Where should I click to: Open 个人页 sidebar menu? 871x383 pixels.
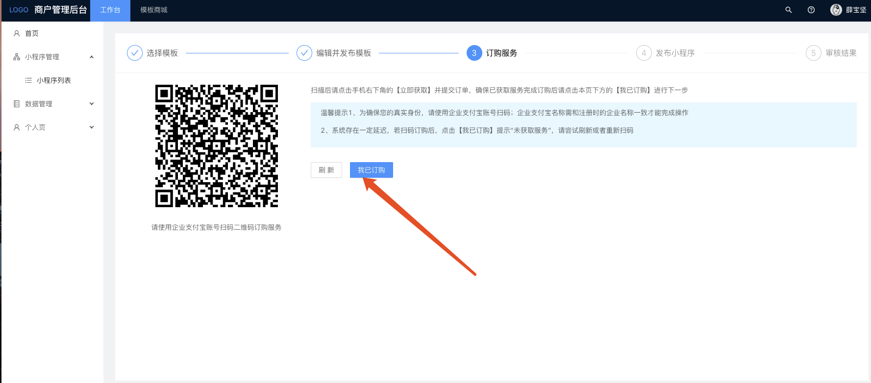[x=52, y=127]
